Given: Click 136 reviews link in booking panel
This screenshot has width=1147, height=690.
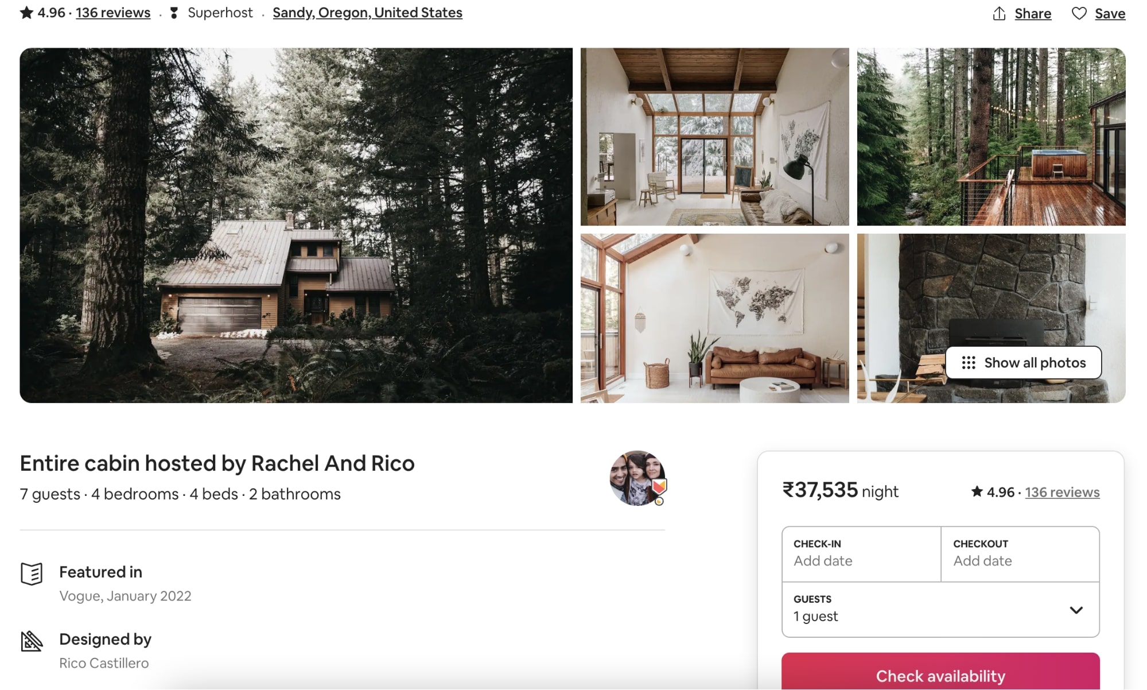Looking at the screenshot, I should pyautogui.click(x=1062, y=491).
